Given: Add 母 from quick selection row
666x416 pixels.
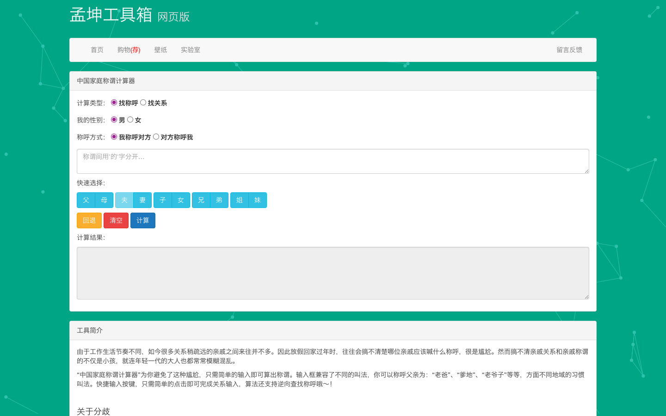Looking at the screenshot, I should point(104,200).
